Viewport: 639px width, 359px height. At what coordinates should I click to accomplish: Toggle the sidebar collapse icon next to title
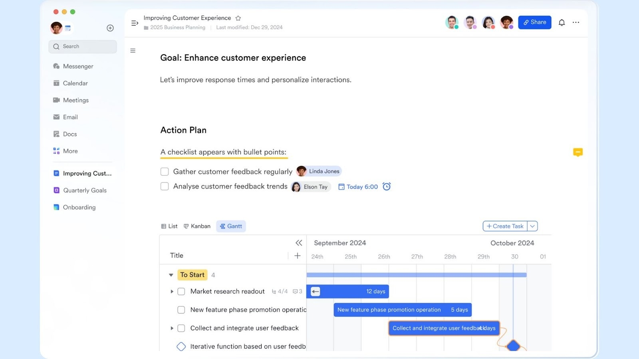click(135, 23)
